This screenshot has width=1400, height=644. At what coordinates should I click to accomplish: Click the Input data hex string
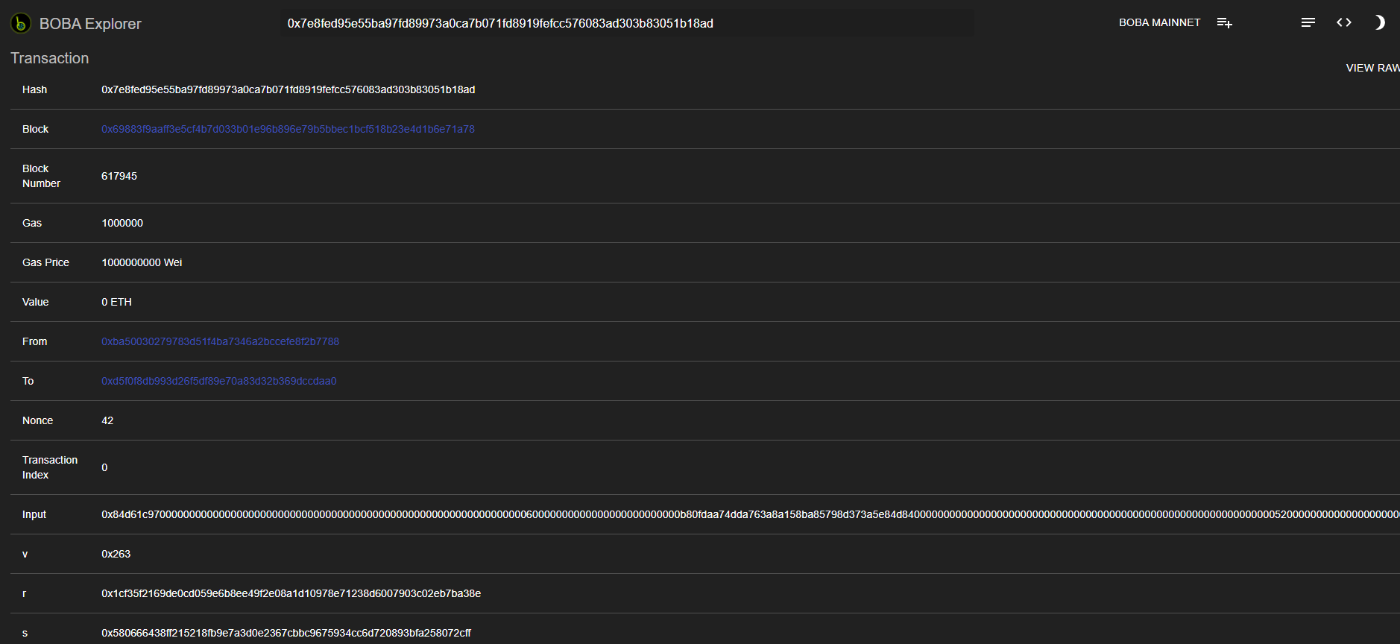(750, 514)
